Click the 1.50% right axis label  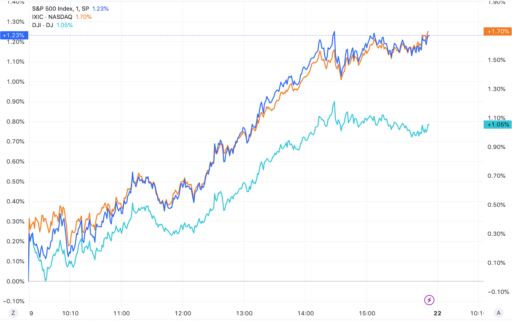496,60
